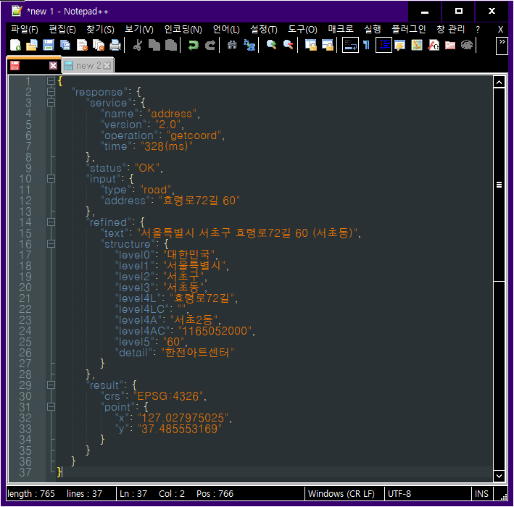Click the UTF-8 encoding status field
Screen dimensions: 514x507
pos(428,493)
